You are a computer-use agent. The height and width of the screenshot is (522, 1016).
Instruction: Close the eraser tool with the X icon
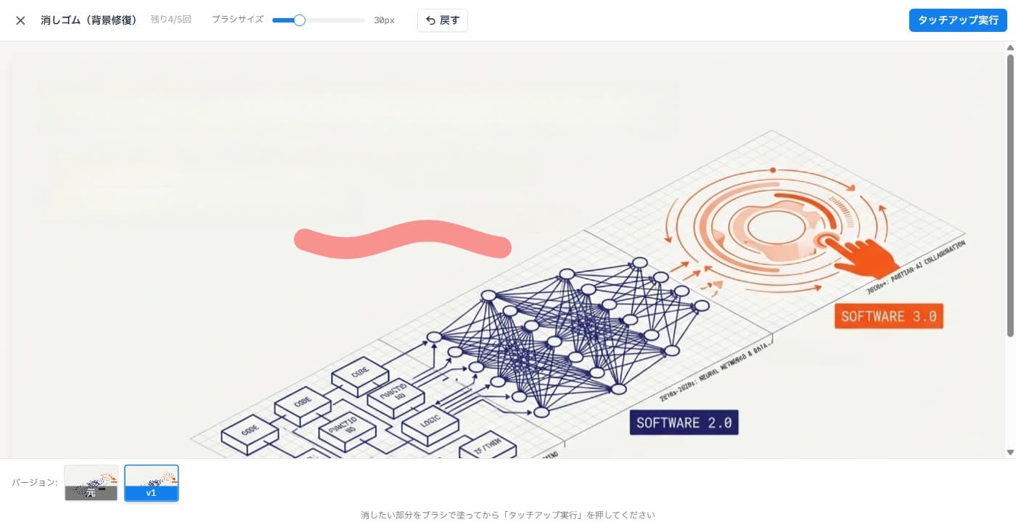pyautogui.click(x=20, y=20)
